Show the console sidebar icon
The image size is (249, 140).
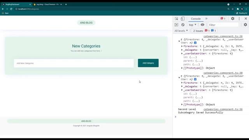pos(176,25)
